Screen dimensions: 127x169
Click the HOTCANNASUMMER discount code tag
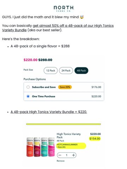coord(71,146)
